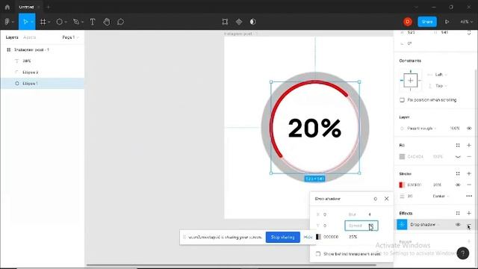The width and height of the screenshot is (478, 269).
Task: Open the Page 1 dropdown
Action: click(x=70, y=37)
